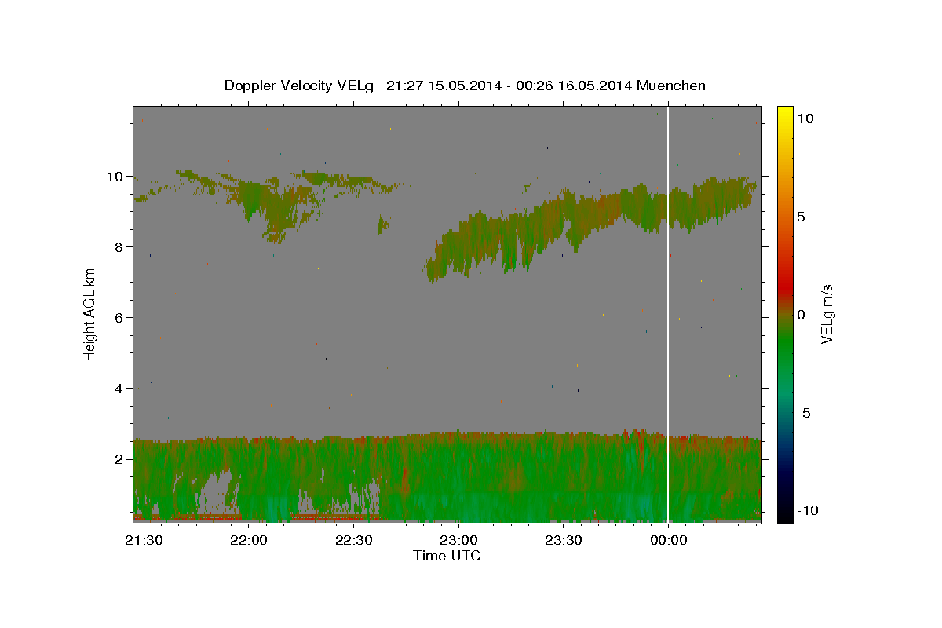
Task: Click the height tick label 10
Action: click(116, 176)
